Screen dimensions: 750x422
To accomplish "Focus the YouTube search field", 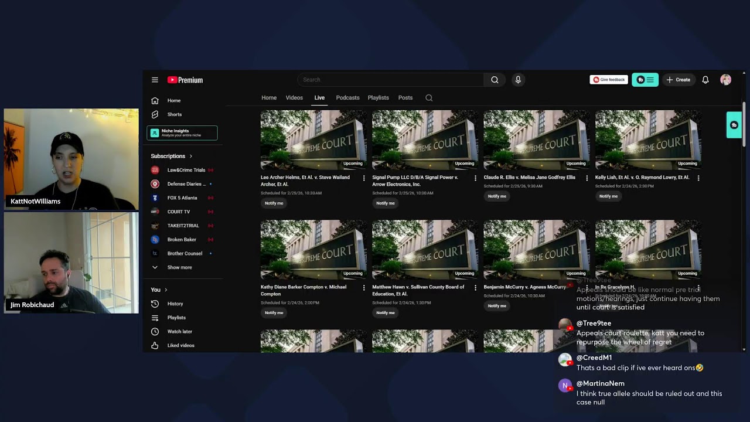I will [x=391, y=80].
